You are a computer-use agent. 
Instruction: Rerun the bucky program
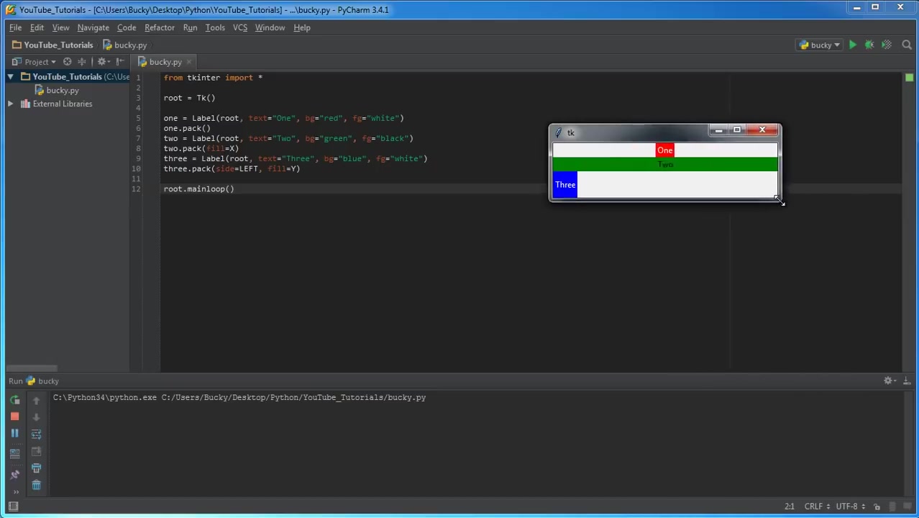pyautogui.click(x=14, y=401)
